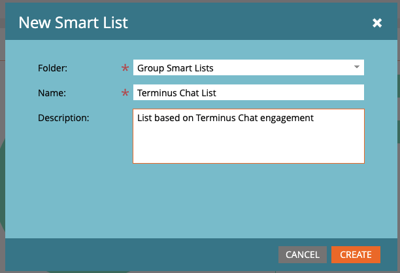
Task: Cancel the smart list creation
Action: click(303, 255)
